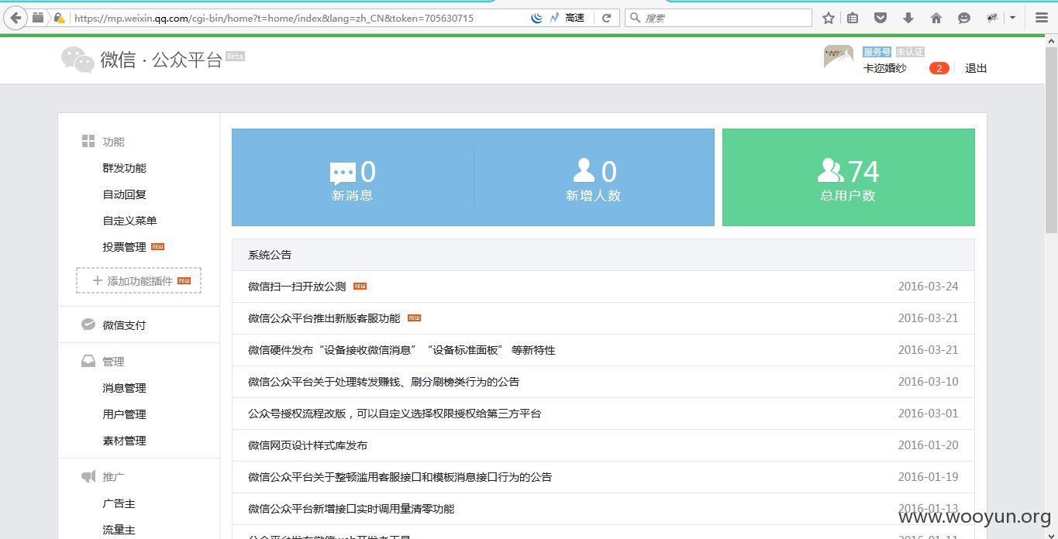Open announcement 微信公众平台推出新版客服功能
1058x539 pixels.
click(x=324, y=318)
